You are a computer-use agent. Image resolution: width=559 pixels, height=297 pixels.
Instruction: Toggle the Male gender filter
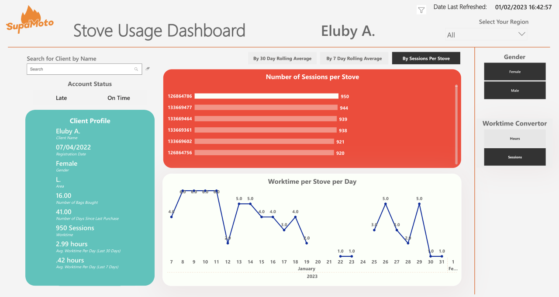pyautogui.click(x=514, y=90)
